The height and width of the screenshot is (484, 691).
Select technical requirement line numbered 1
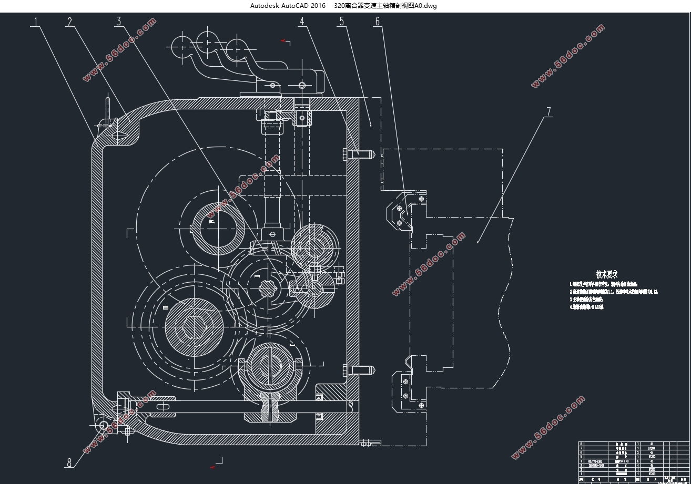tap(604, 284)
